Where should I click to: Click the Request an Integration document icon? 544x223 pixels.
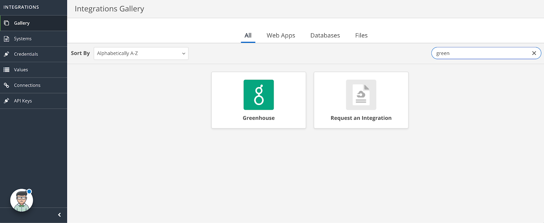tap(361, 95)
